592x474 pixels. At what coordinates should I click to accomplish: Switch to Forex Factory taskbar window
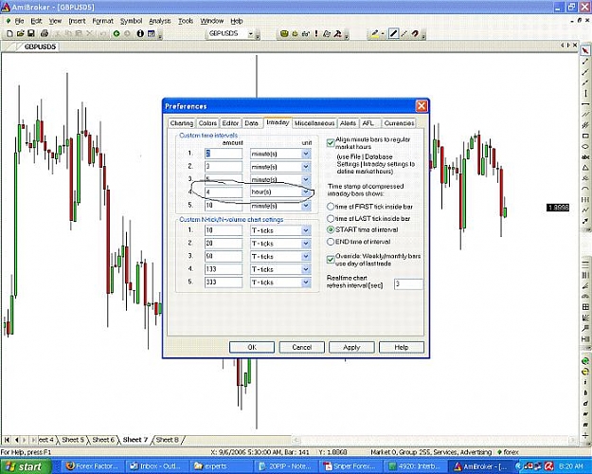tap(93, 466)
